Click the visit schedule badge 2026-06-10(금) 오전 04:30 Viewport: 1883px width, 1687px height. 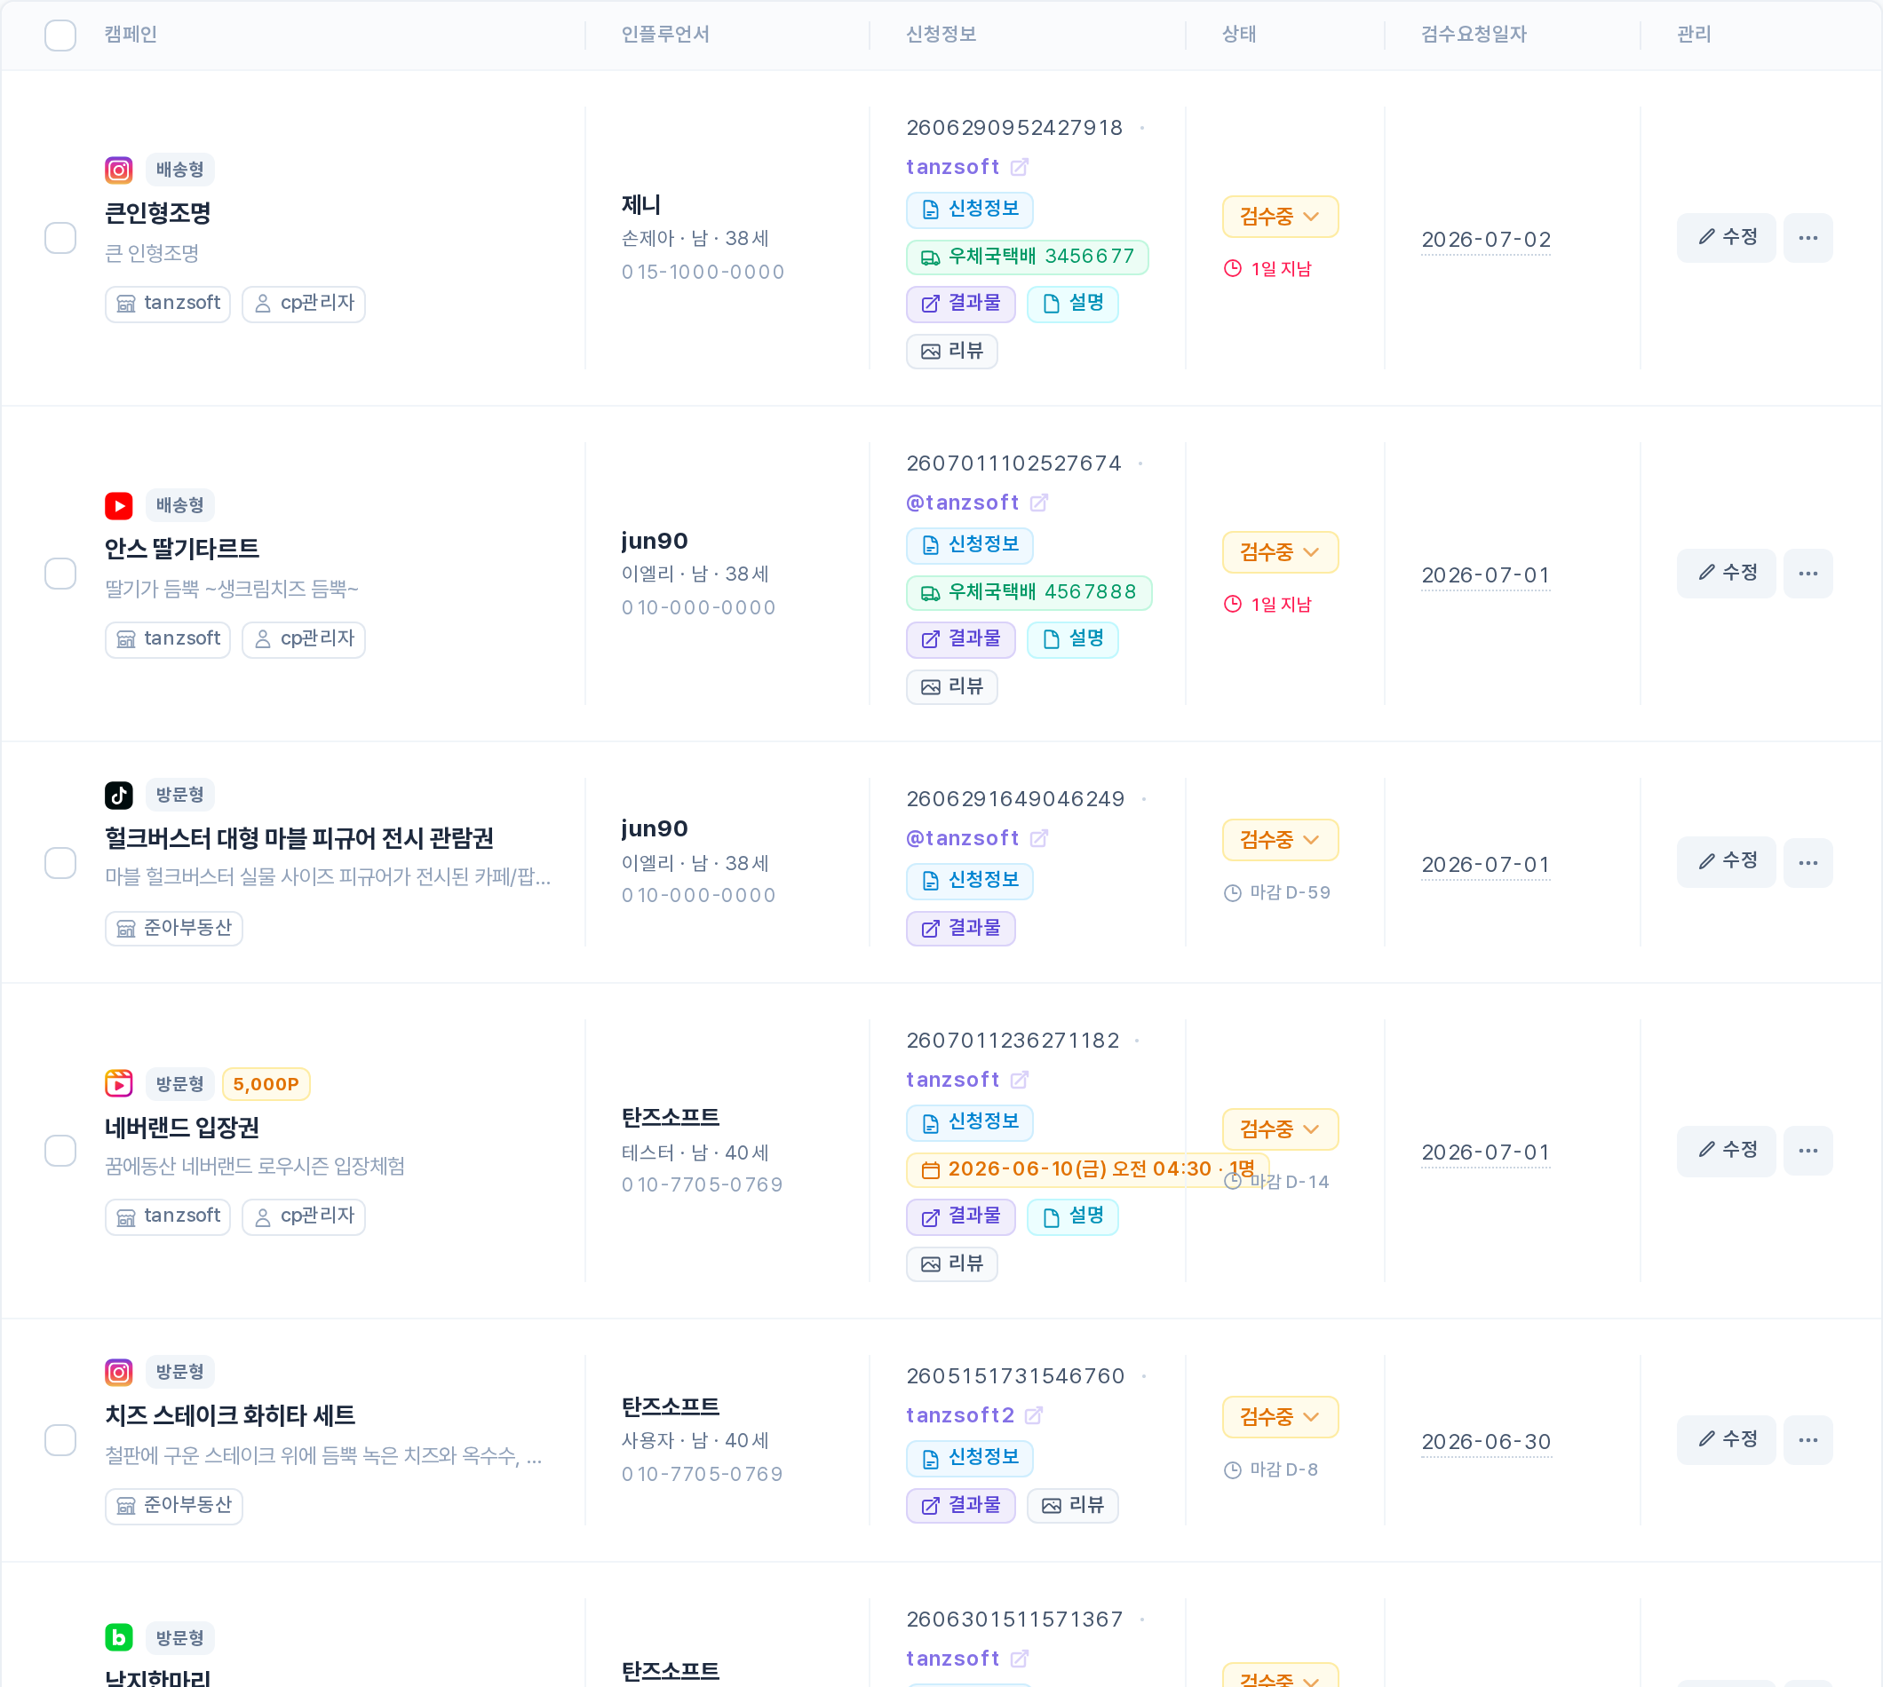1086,1171
